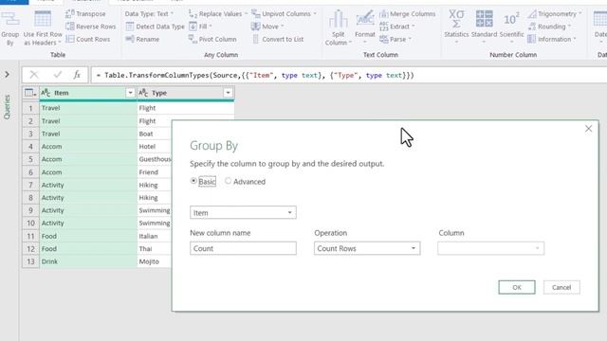The height and width of the screenshot is (341, 607).
Task: Click the 'Travel' cell in row 1
Action: [88, 108]
